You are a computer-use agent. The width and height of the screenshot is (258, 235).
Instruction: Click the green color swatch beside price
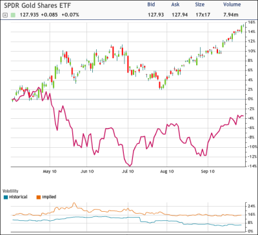(x=14, y=15)
